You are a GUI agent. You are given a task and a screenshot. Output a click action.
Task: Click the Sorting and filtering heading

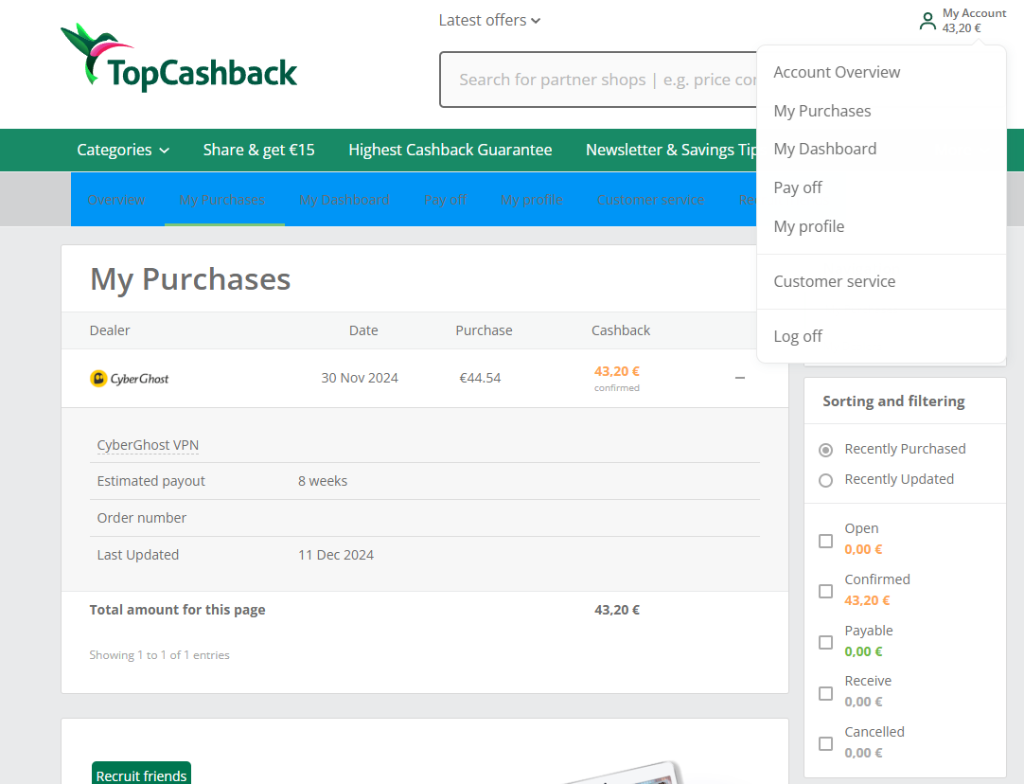click(893, 401)
